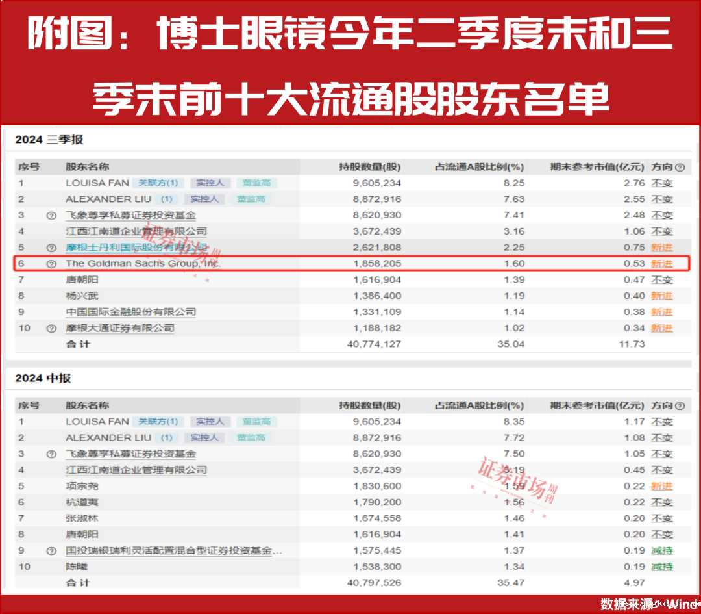Click shareholding value 2,621,808
Screen dimensions: 701x614
pyautogui.click(x=377, y=248)
